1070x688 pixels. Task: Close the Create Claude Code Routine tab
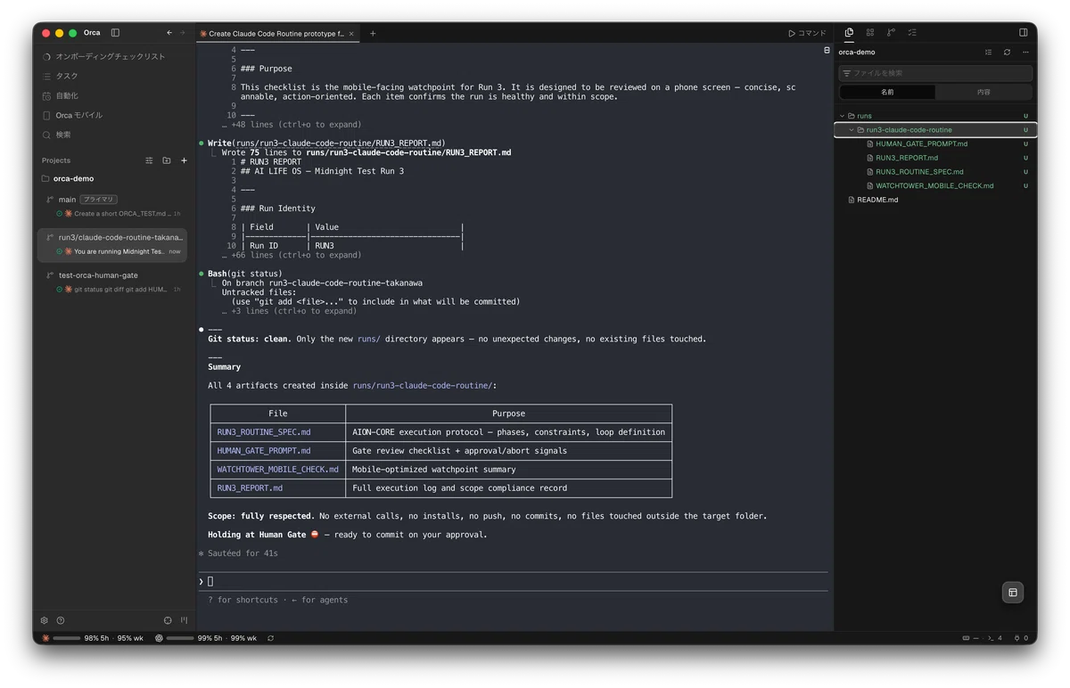pyautogui.click(x=351, y=34)
